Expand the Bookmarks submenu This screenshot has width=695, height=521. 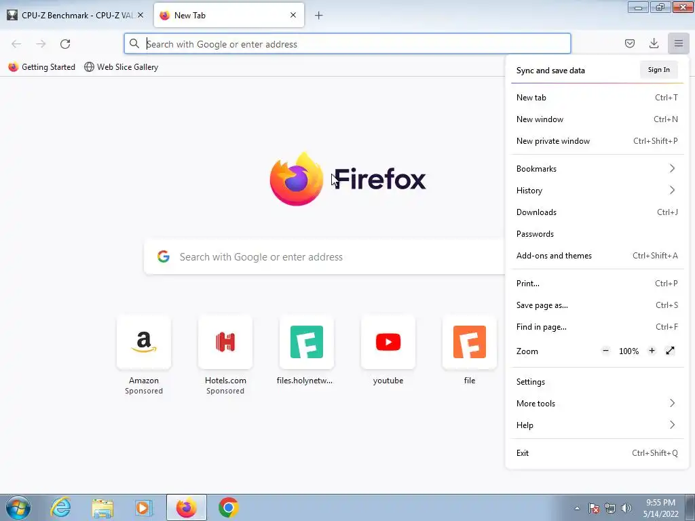[x=597, y=168]
